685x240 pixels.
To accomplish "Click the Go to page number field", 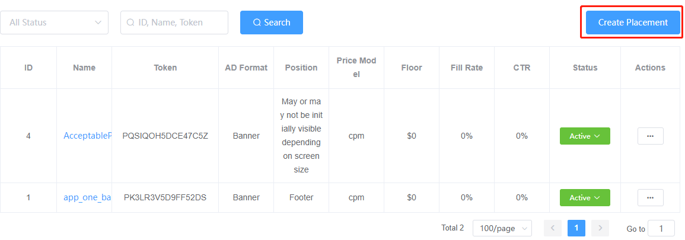I will coord(661,229).
